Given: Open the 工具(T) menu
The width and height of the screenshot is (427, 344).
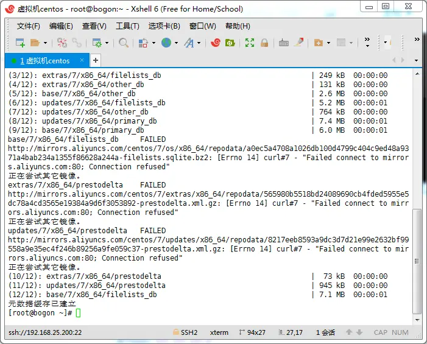Looking at the screenshot, I should tap(127, 26).
